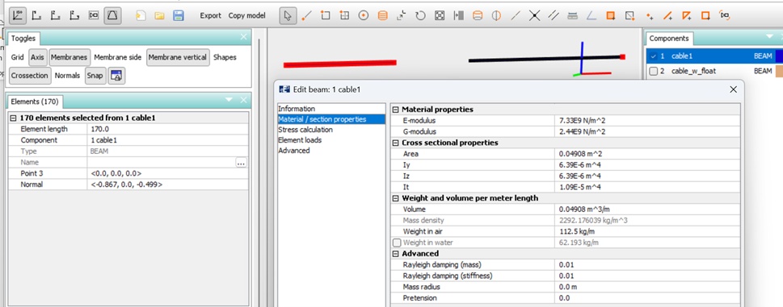Toggle Membrane side option

click(x=118, y=57)
